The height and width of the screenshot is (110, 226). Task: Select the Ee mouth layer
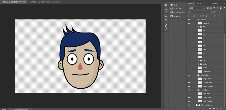click(x=208, y=34)
